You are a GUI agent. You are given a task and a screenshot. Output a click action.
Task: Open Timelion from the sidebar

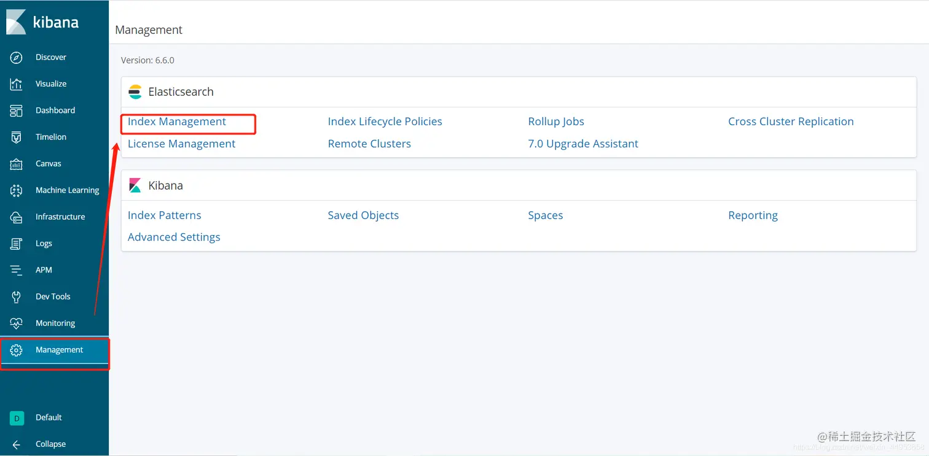(51, 137)
